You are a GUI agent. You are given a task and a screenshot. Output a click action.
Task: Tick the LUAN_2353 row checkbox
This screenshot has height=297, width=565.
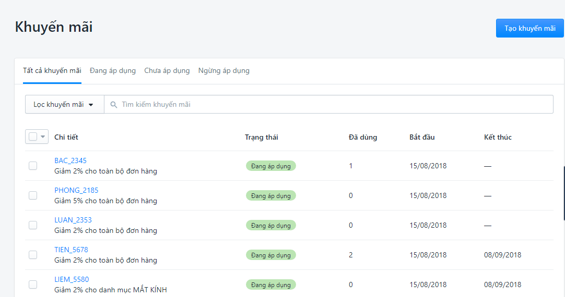tap(33, 225)
